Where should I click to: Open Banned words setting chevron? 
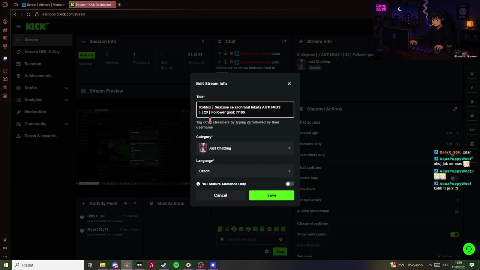click(457, 200)
